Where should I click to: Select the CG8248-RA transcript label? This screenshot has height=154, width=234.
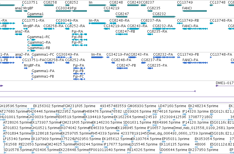[119, 20]
